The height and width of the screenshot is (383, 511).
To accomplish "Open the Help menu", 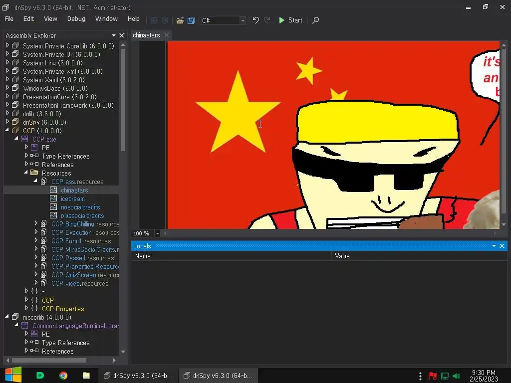I will pos(134,19).
